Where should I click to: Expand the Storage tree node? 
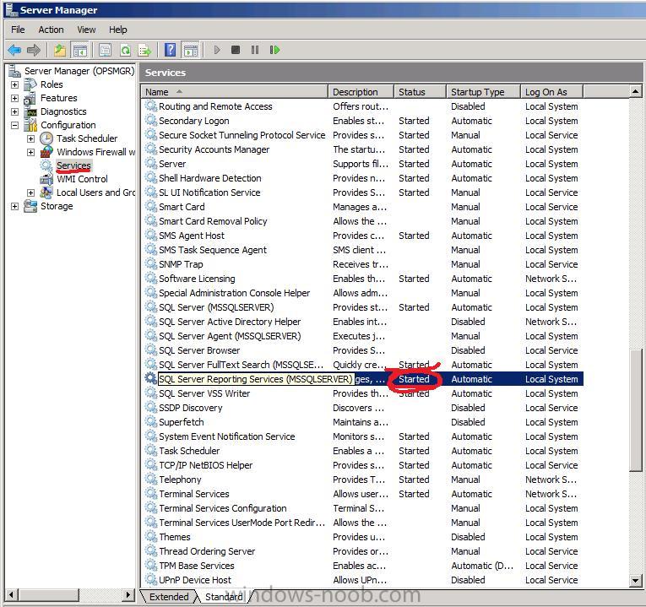tap(15, 206)
